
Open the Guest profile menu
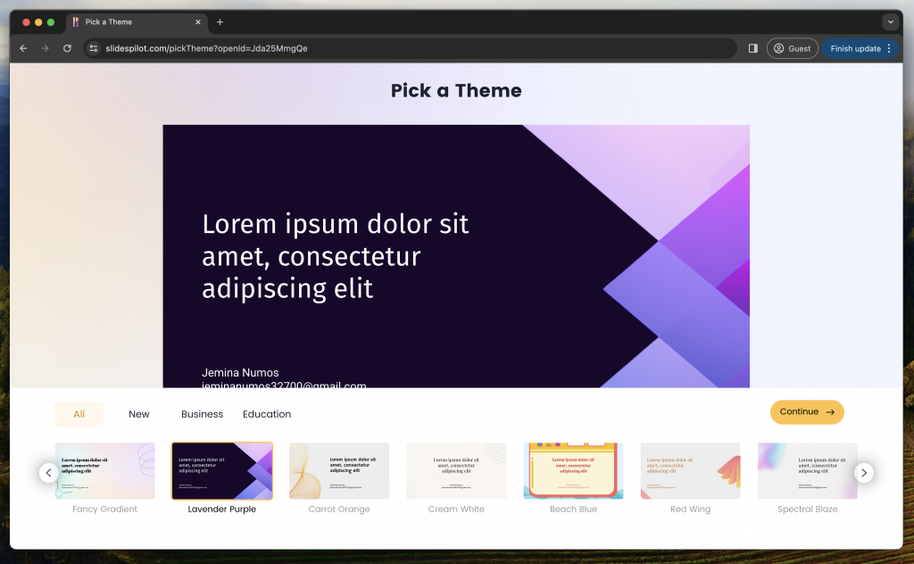793,48
